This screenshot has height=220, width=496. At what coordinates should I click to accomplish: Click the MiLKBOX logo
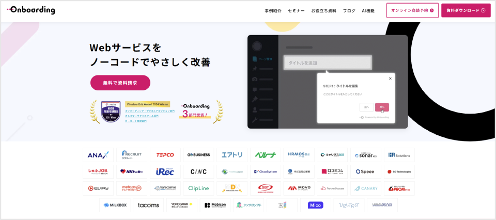(x=115, y=205)
